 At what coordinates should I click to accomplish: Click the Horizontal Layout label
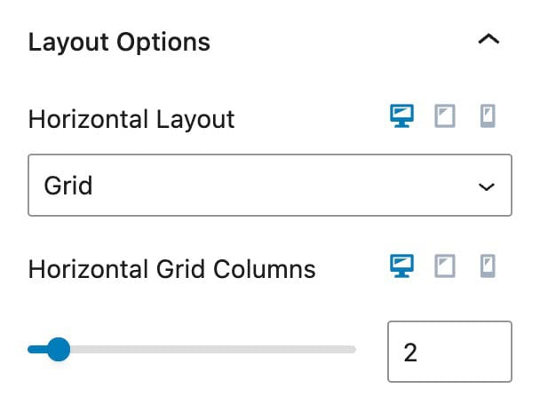[131, 118]
